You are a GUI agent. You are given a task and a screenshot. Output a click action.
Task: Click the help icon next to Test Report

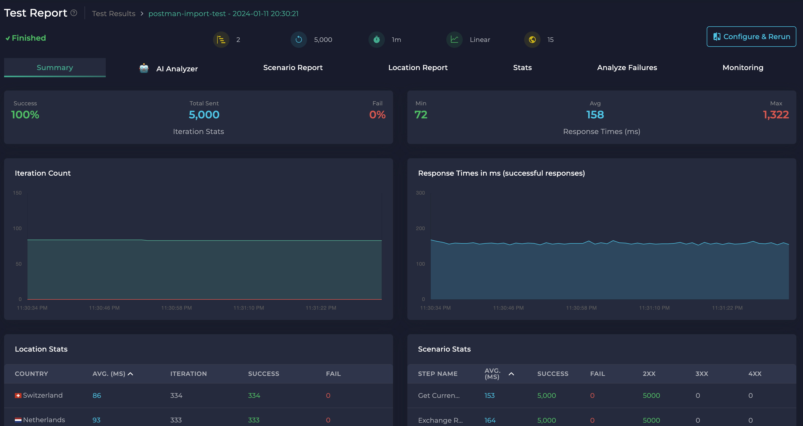pyautogui.click(x=73, y=13)
